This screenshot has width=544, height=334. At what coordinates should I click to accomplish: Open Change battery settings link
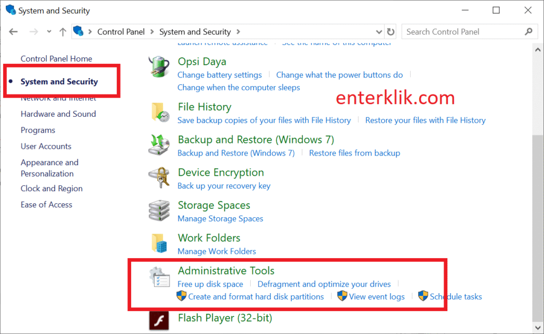coord(219,75)
